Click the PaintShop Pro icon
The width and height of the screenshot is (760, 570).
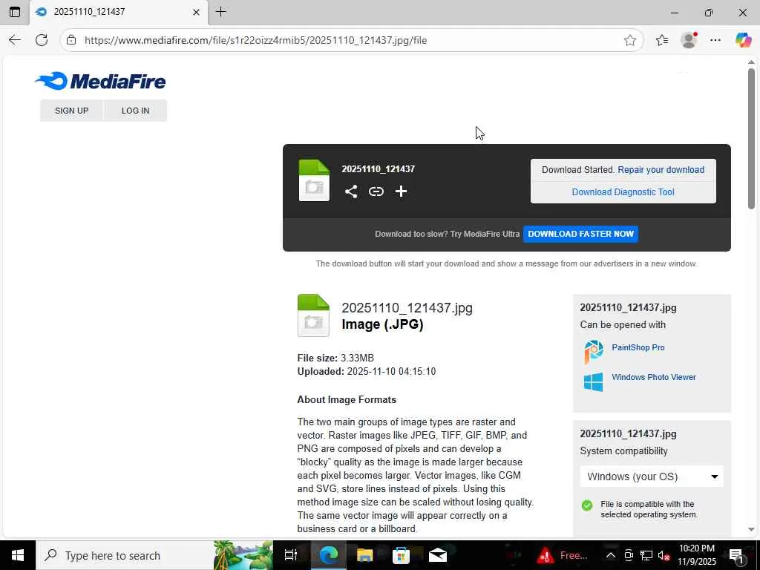[593, 351]
